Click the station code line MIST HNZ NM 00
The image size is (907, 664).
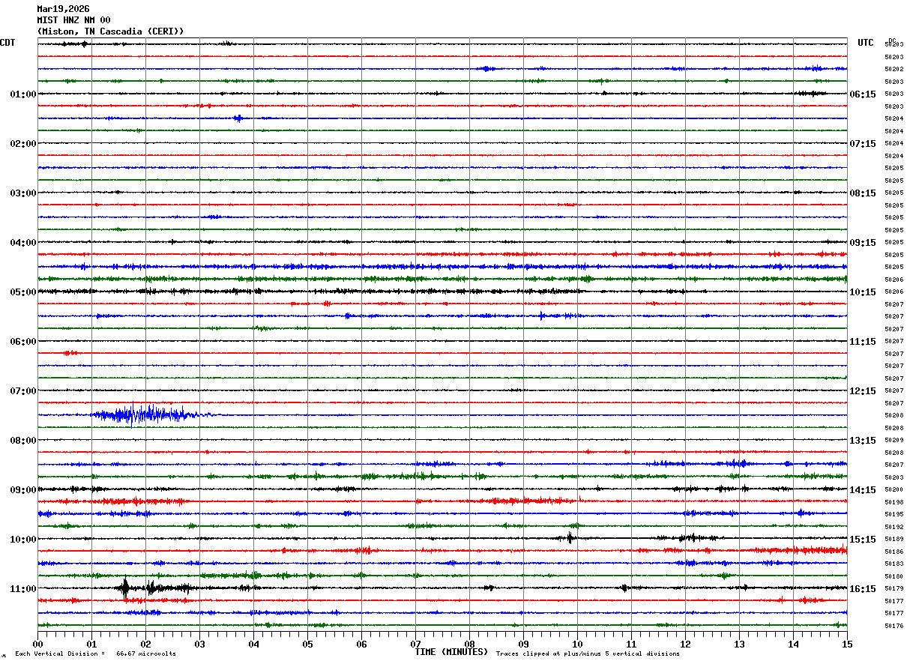click(73, 20)
